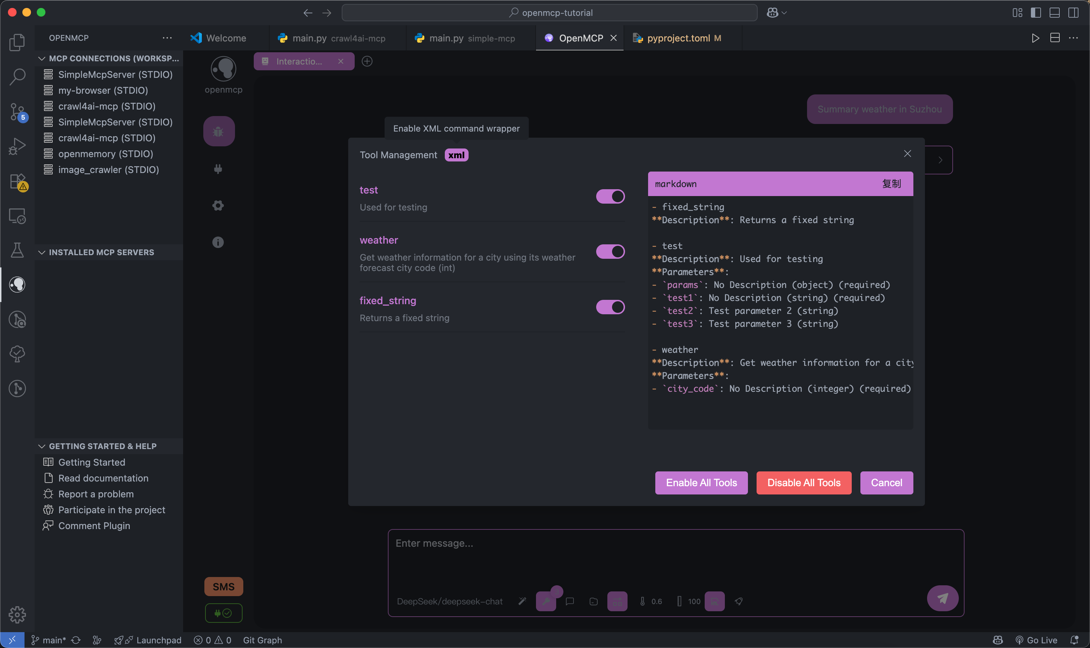Click the plug connection icon in sidebar
Image resolution: width=1090 pixels, height=648 pixels.
(x=218, y=169)
